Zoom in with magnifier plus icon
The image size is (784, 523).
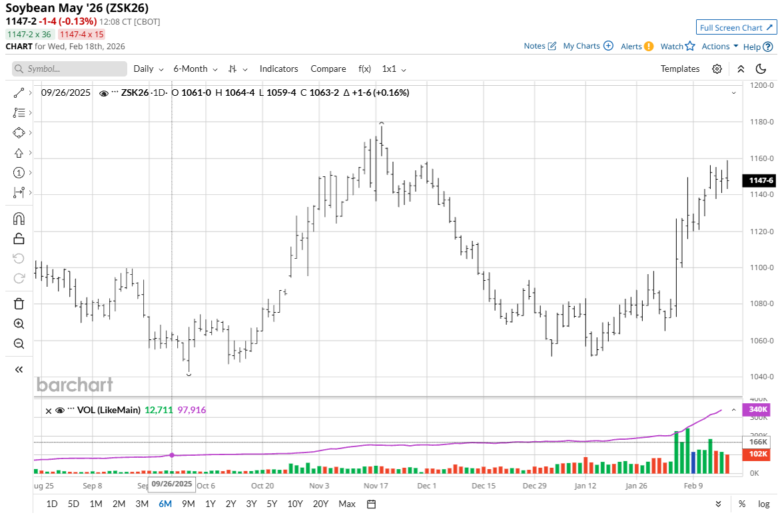click(x=19, y=323)
